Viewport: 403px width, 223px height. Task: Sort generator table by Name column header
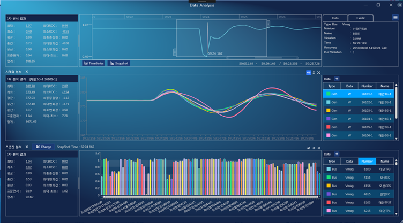point(385,86)
